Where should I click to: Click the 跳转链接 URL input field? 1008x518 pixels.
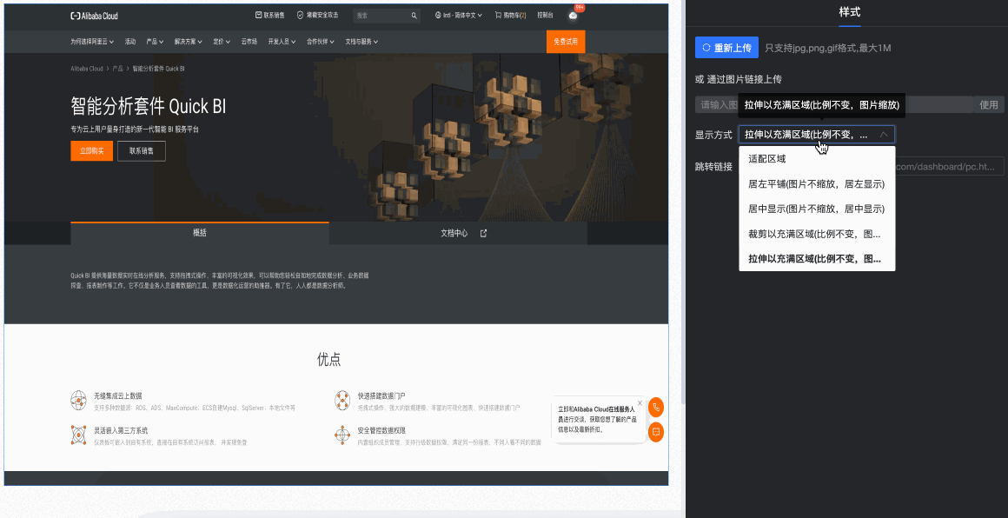947,167
